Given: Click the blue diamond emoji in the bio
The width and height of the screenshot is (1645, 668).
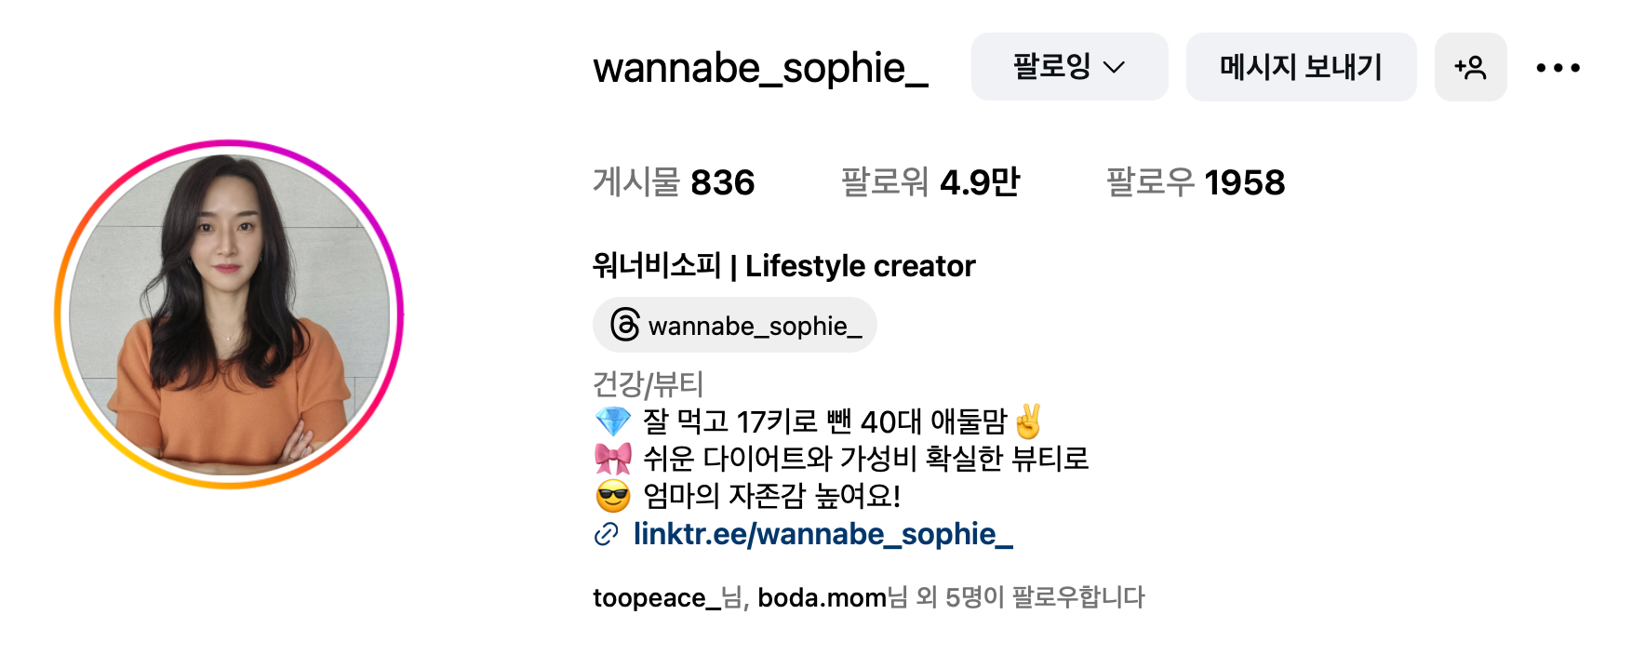Looking at the screenshot, I should [x=613, y=421].
